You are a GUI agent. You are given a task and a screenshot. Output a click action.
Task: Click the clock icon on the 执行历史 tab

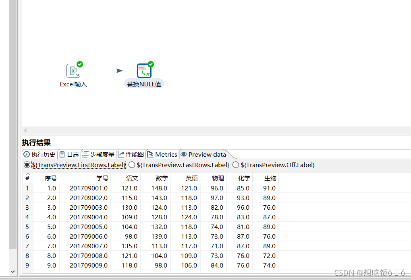[x=26, y=154]
